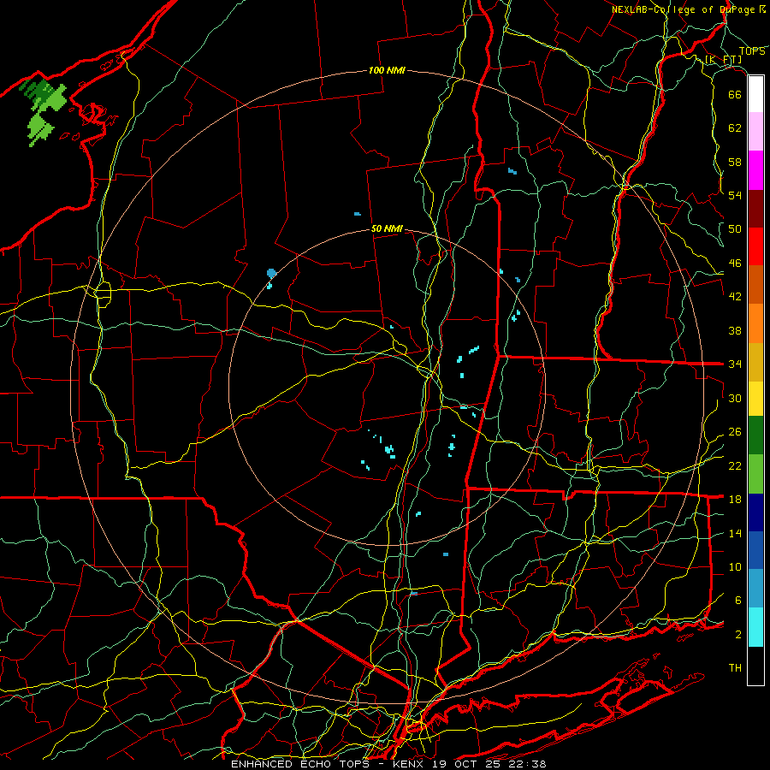The width and height of the screenshot is (770, 770).
Task: Select the light green legend swatch
Action: pos(755,474)
